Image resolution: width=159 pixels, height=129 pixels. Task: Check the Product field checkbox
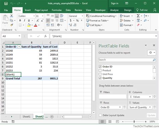[100, 70]
